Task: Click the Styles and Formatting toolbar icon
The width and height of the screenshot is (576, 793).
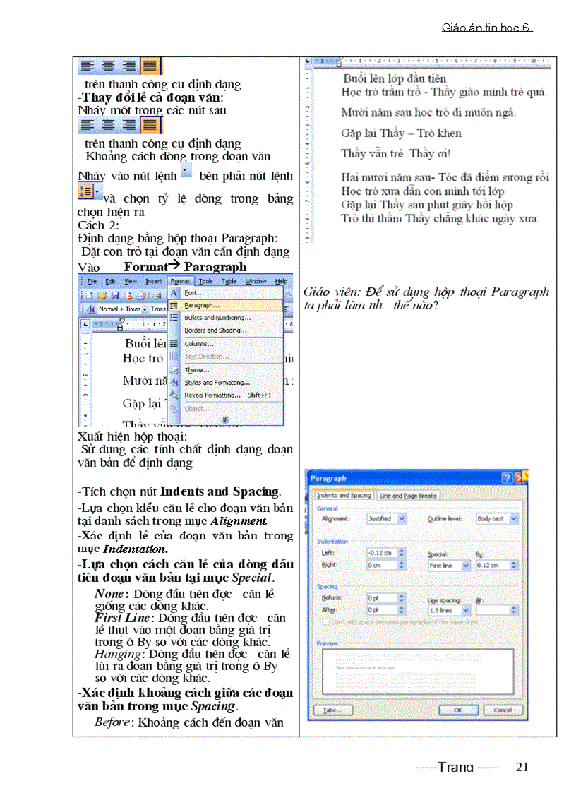Action: click(x=90, y=309)
